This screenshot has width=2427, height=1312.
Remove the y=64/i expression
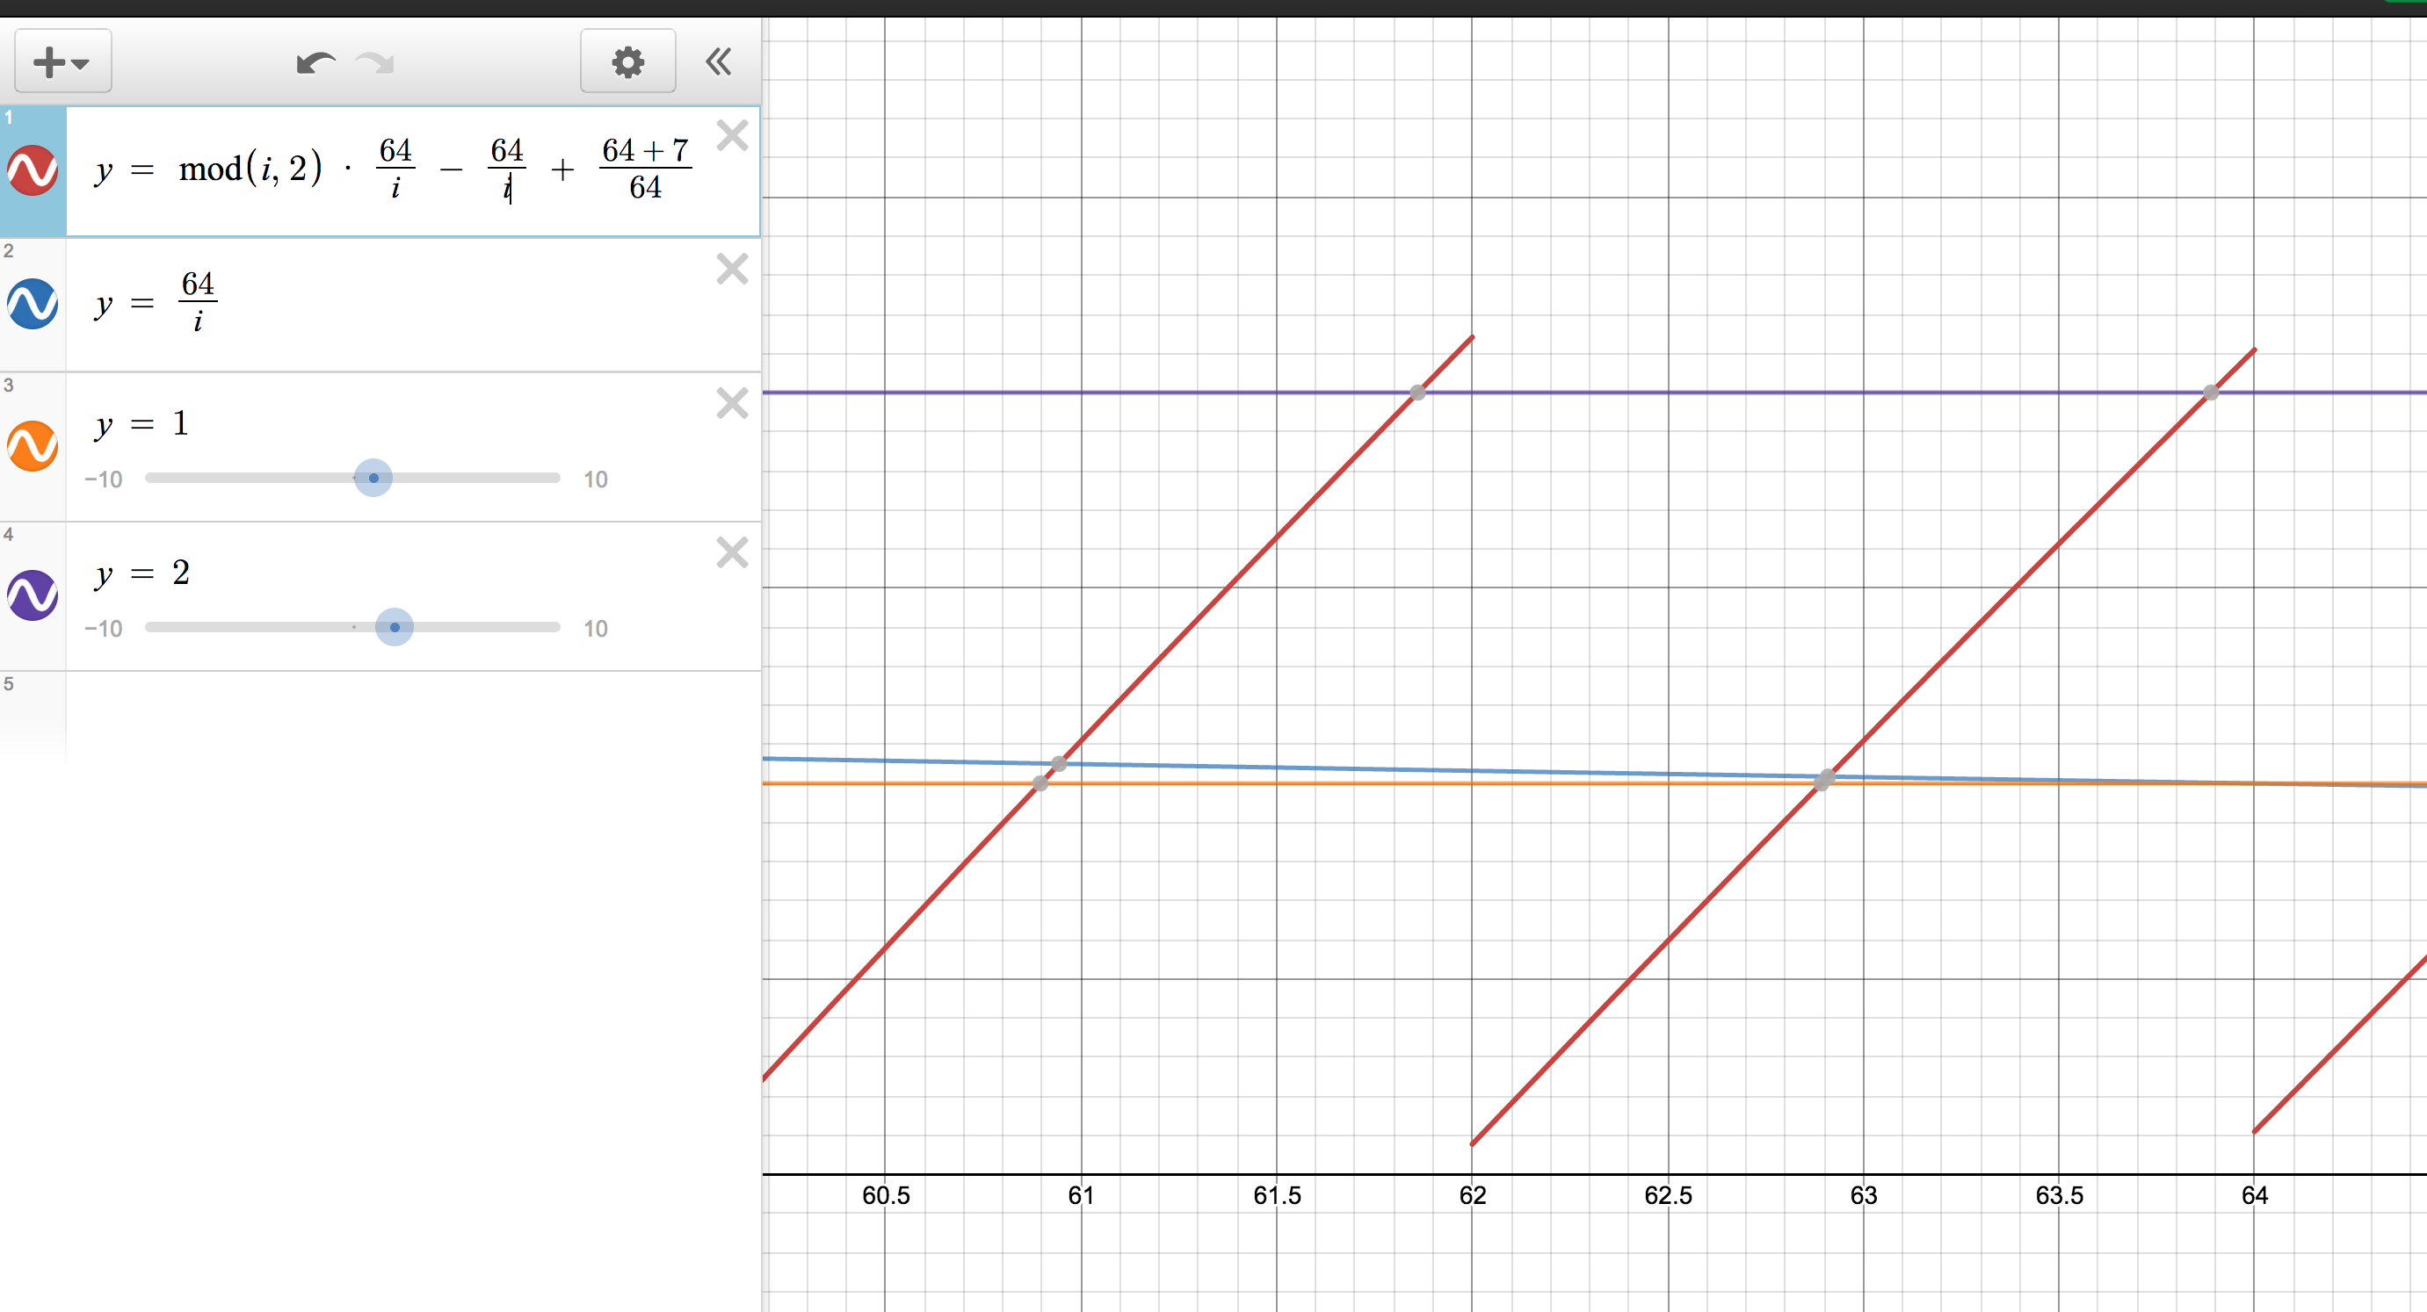(732, 270)
